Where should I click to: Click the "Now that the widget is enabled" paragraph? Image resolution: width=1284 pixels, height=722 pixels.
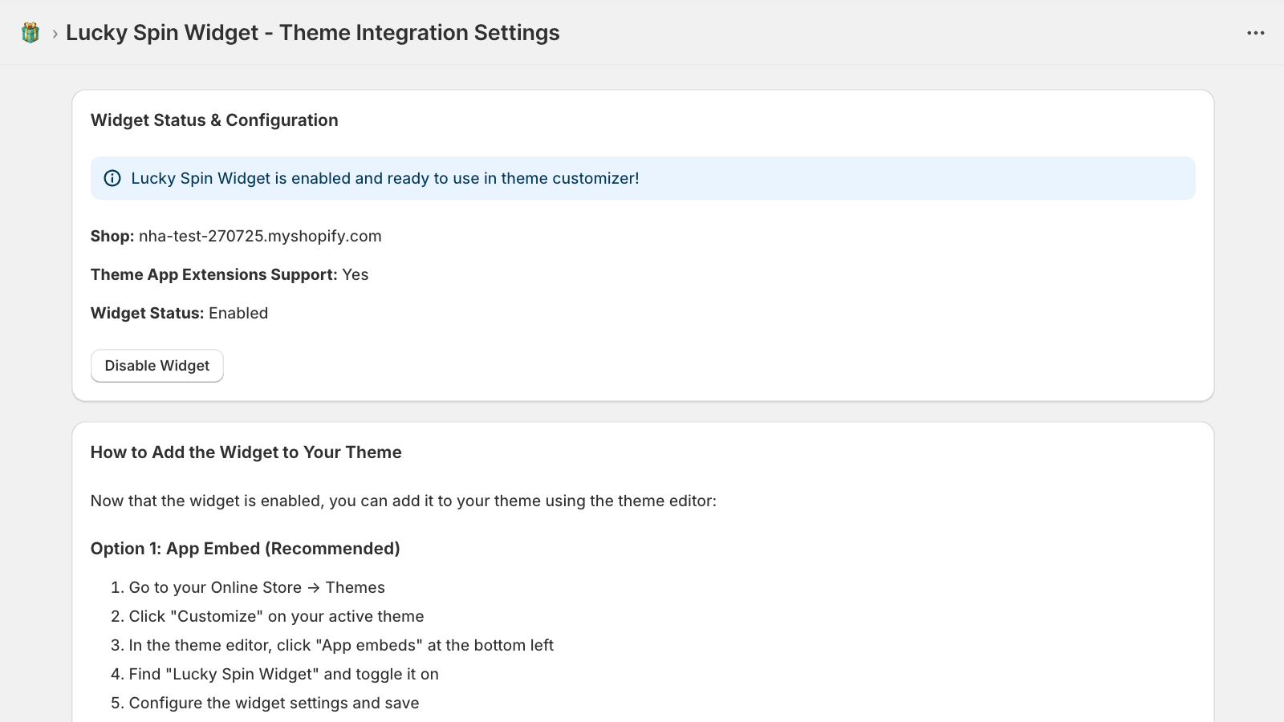pos(403,501)
